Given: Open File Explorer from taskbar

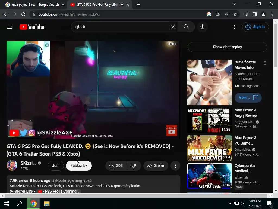Looking at the screenshot, I should [x=46, y=204].
